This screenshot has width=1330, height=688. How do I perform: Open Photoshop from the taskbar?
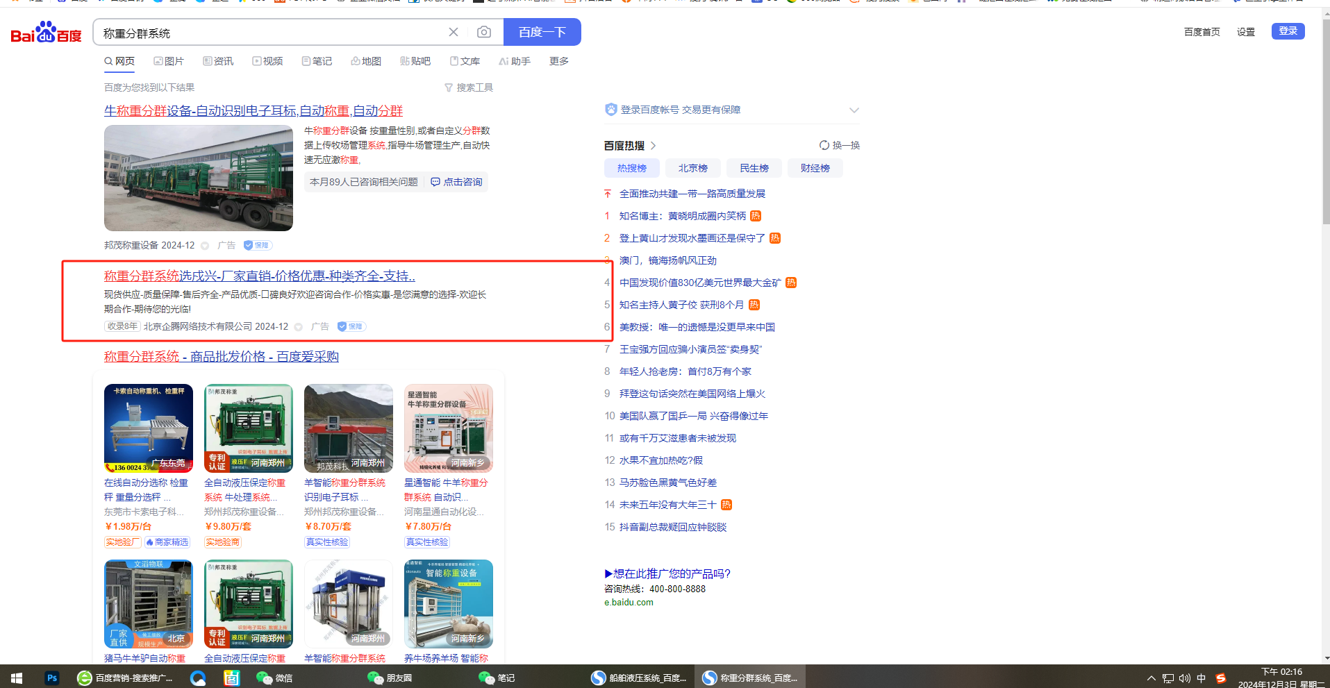[x=52, y=678]
